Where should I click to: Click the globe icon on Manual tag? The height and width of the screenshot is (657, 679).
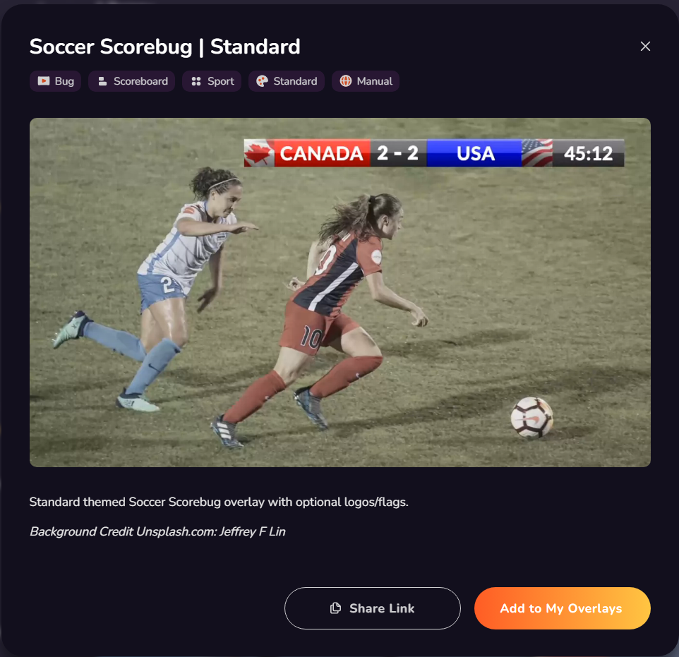(x=346, y=81)
